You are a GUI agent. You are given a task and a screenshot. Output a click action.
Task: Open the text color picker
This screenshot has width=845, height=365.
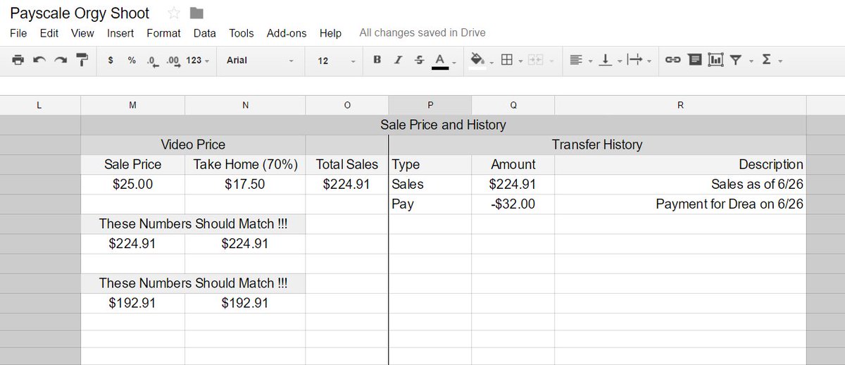[x=443, y=61]
